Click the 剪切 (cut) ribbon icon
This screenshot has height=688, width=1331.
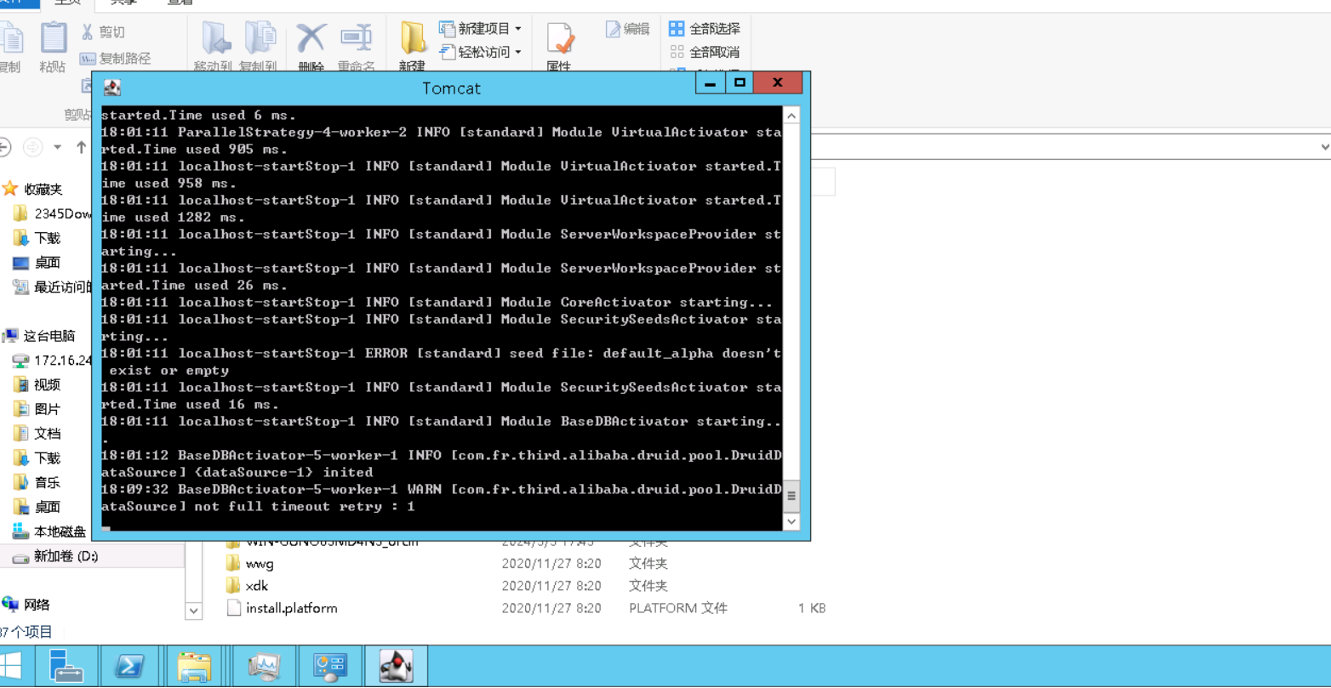[x=88, y=32]
